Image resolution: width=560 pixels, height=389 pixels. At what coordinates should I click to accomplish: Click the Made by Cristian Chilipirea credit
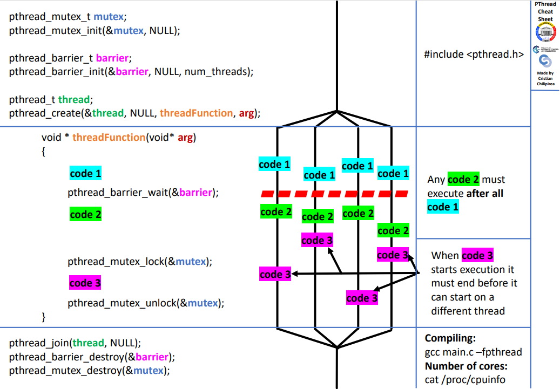(545, 78)
